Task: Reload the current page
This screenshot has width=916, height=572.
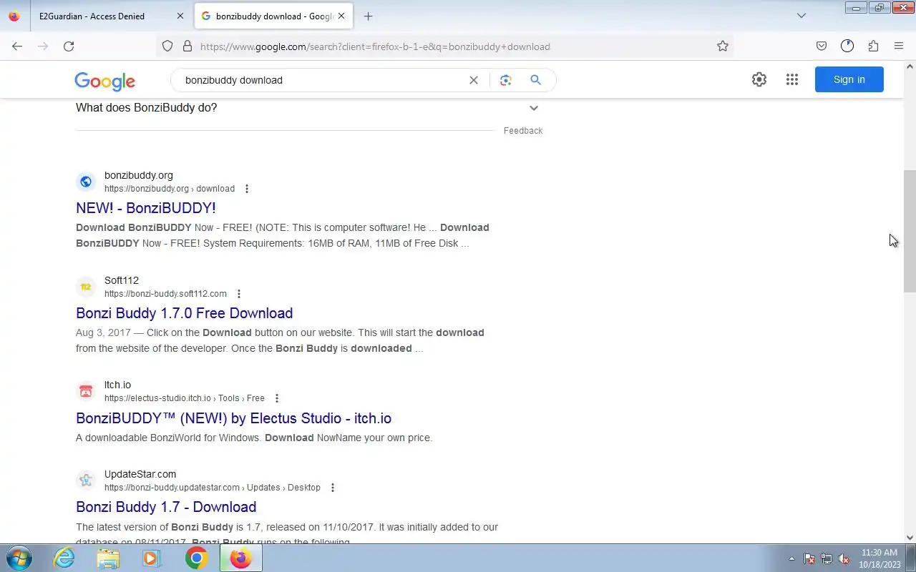Action: (x=69, y=46)
